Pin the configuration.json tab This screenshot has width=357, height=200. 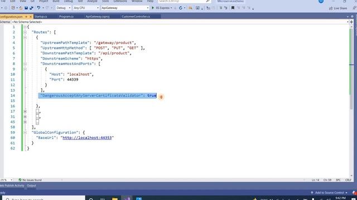point(26,17)
